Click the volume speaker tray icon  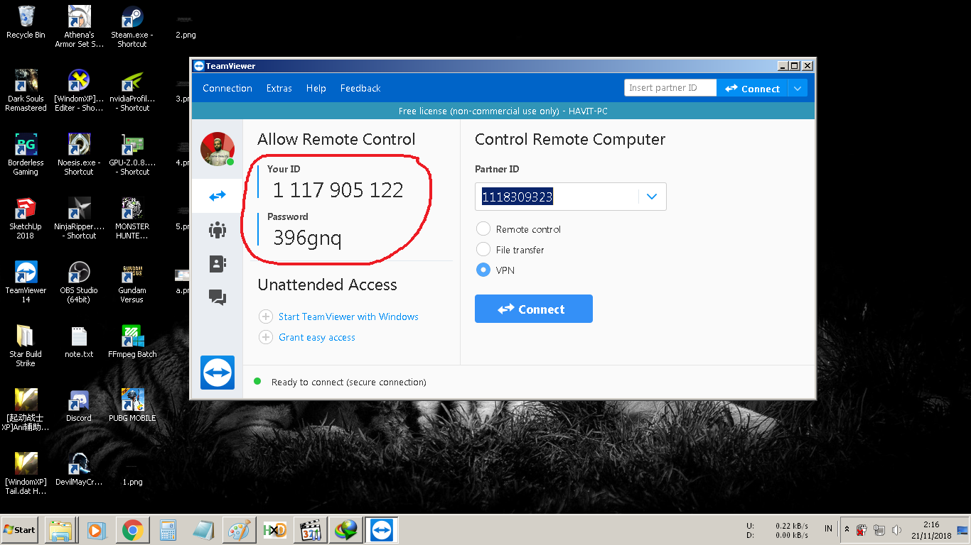(896, 530)
